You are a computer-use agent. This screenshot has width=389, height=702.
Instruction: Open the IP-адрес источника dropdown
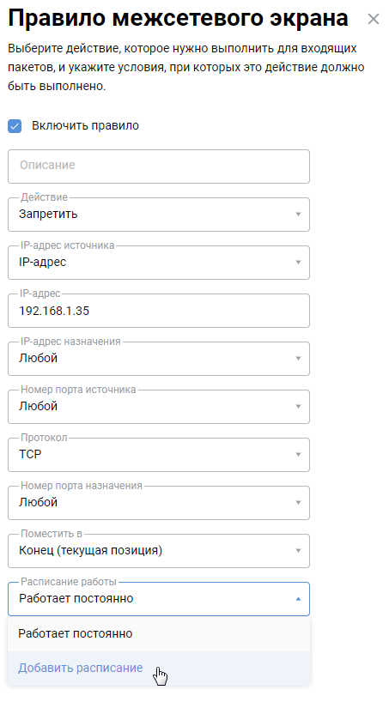pos(159,263)
